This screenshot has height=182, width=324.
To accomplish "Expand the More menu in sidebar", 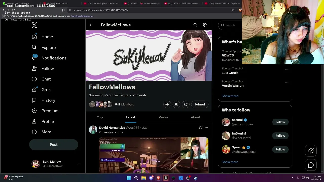I will tap(42, 132).
